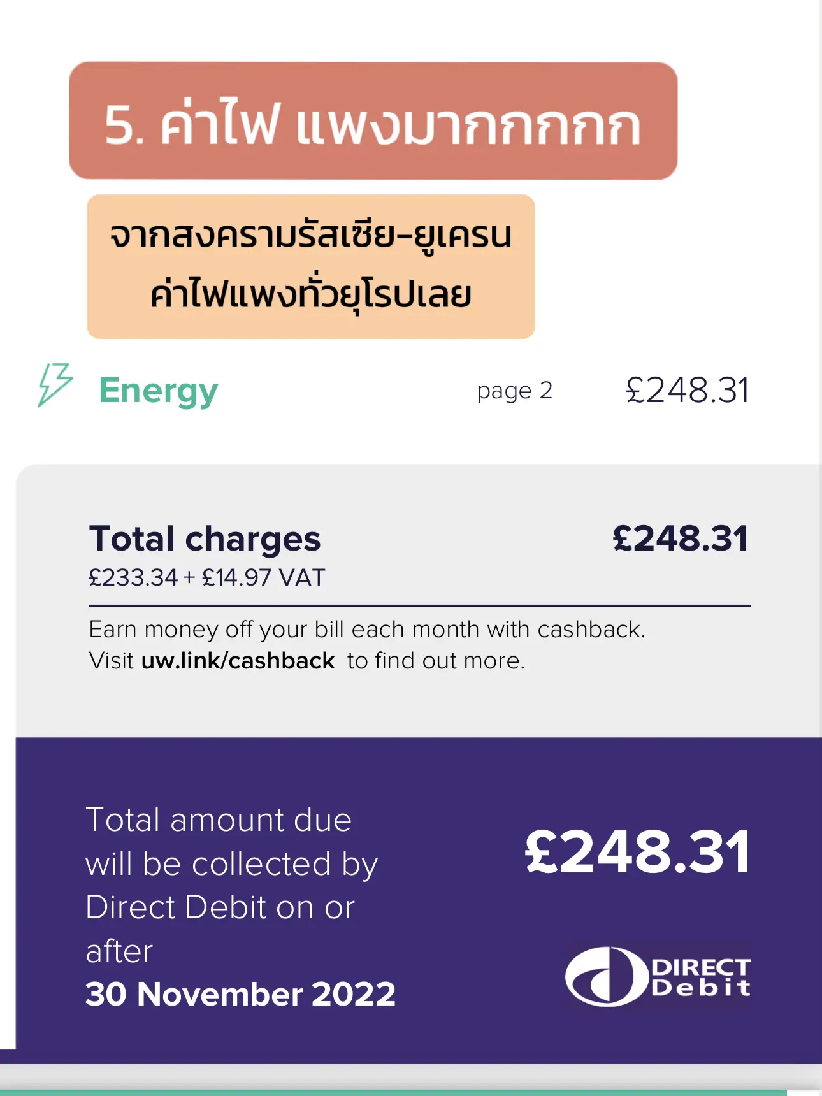Click the Direct Debit logo

(x=658, y=976)
